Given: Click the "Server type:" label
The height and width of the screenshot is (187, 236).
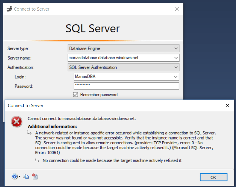Looking at the screenshot, I should point(18,48).
